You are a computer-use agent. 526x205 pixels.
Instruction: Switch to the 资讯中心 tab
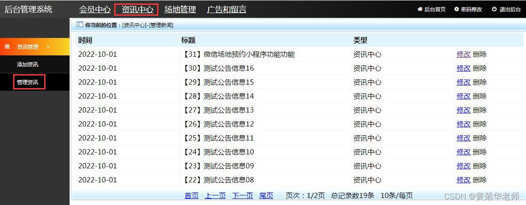pyautogui.click(x=137, y=9)
